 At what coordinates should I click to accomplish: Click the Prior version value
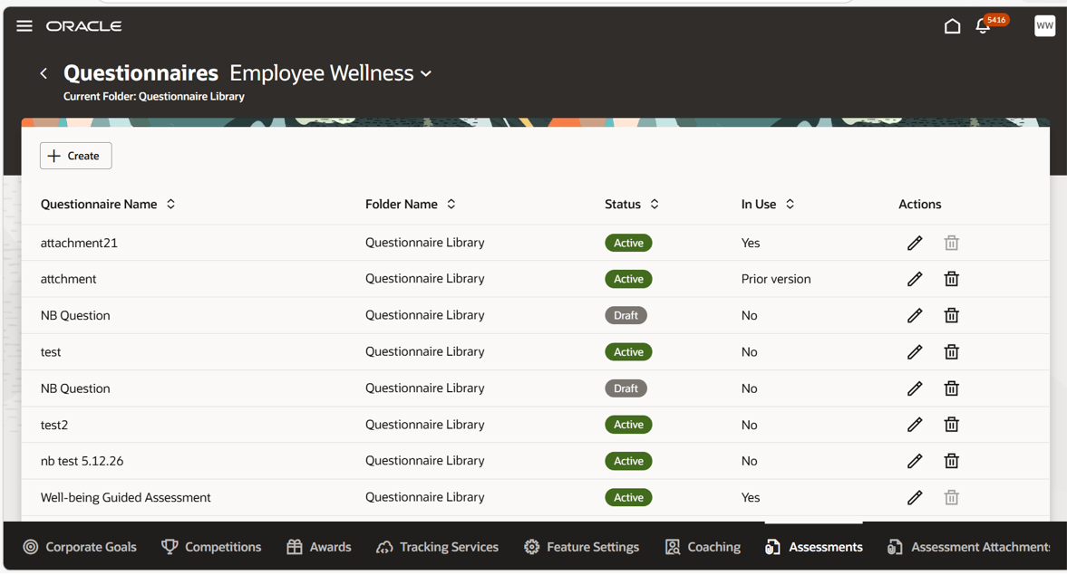[x=776, y=279]
